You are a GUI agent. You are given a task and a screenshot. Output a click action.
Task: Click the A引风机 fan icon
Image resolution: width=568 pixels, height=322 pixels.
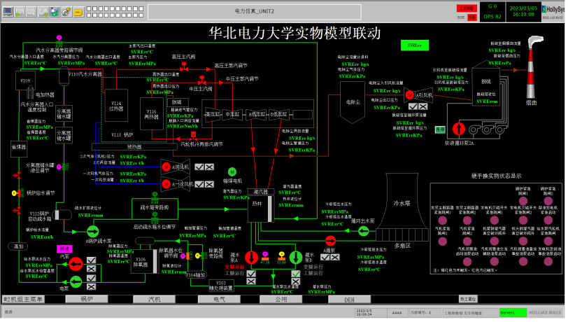[x=411, y=94]
